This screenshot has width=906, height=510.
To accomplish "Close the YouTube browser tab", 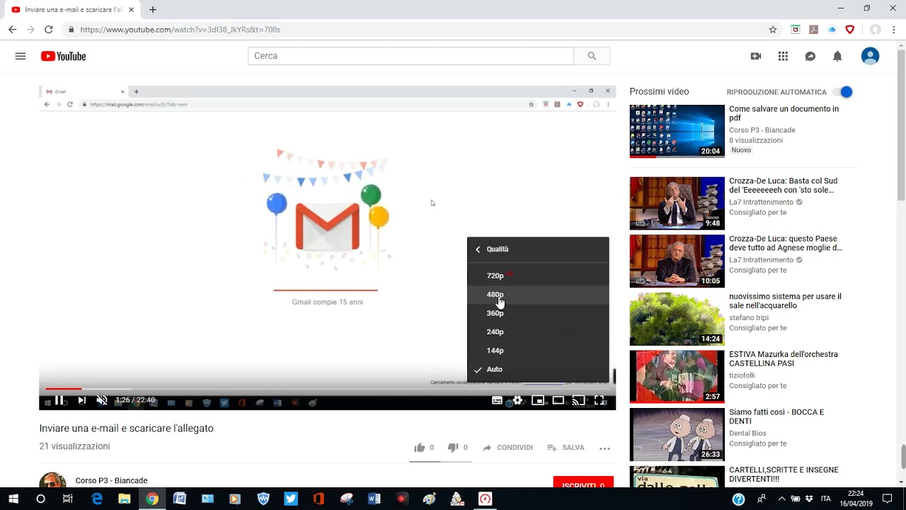I will pyautogui.click(x=131, y=10).
